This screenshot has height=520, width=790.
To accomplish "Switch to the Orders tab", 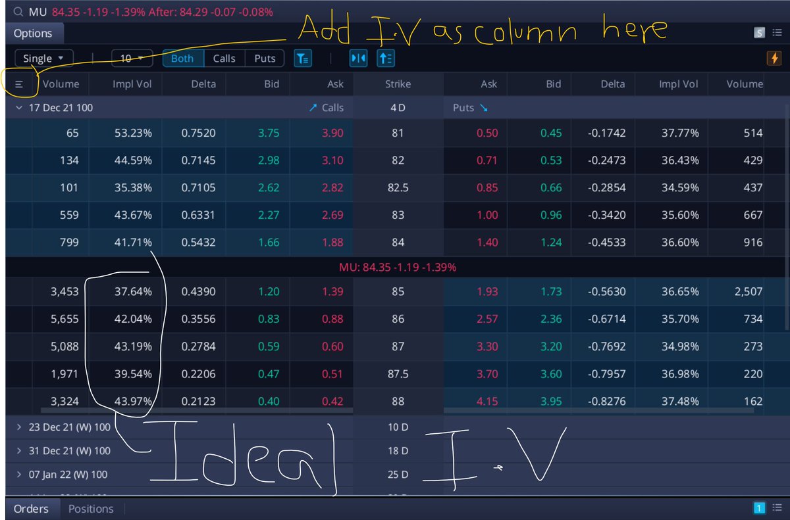I will click(31, 508).
